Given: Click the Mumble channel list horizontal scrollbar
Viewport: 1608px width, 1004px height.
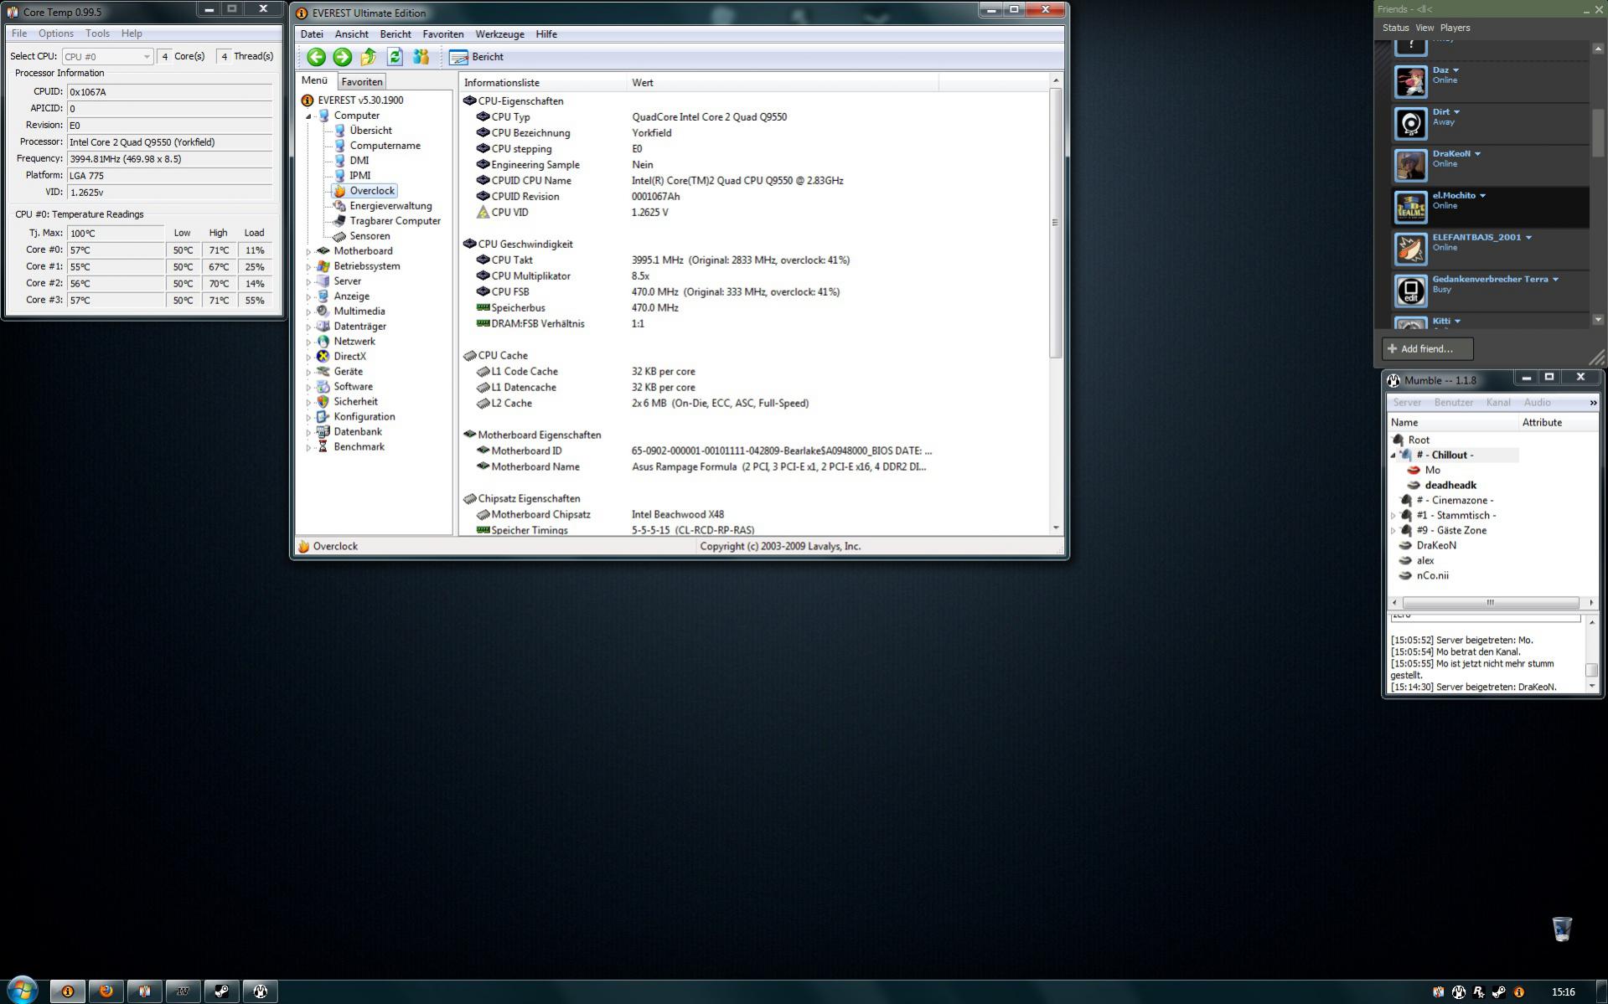Looking at the screenshot, I should click(1490, 603).
